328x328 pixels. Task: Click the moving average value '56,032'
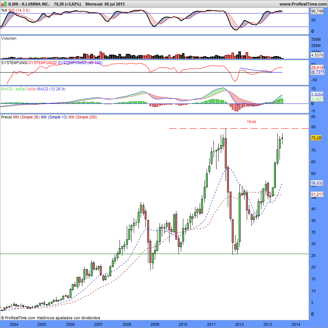click(317, 183)
